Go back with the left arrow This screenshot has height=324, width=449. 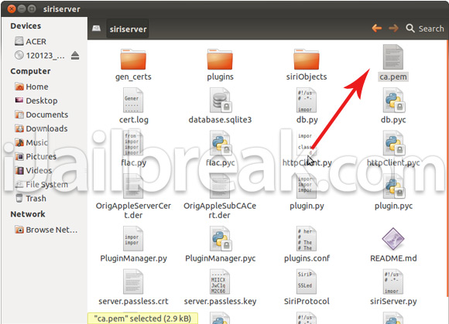pos(376,29)
